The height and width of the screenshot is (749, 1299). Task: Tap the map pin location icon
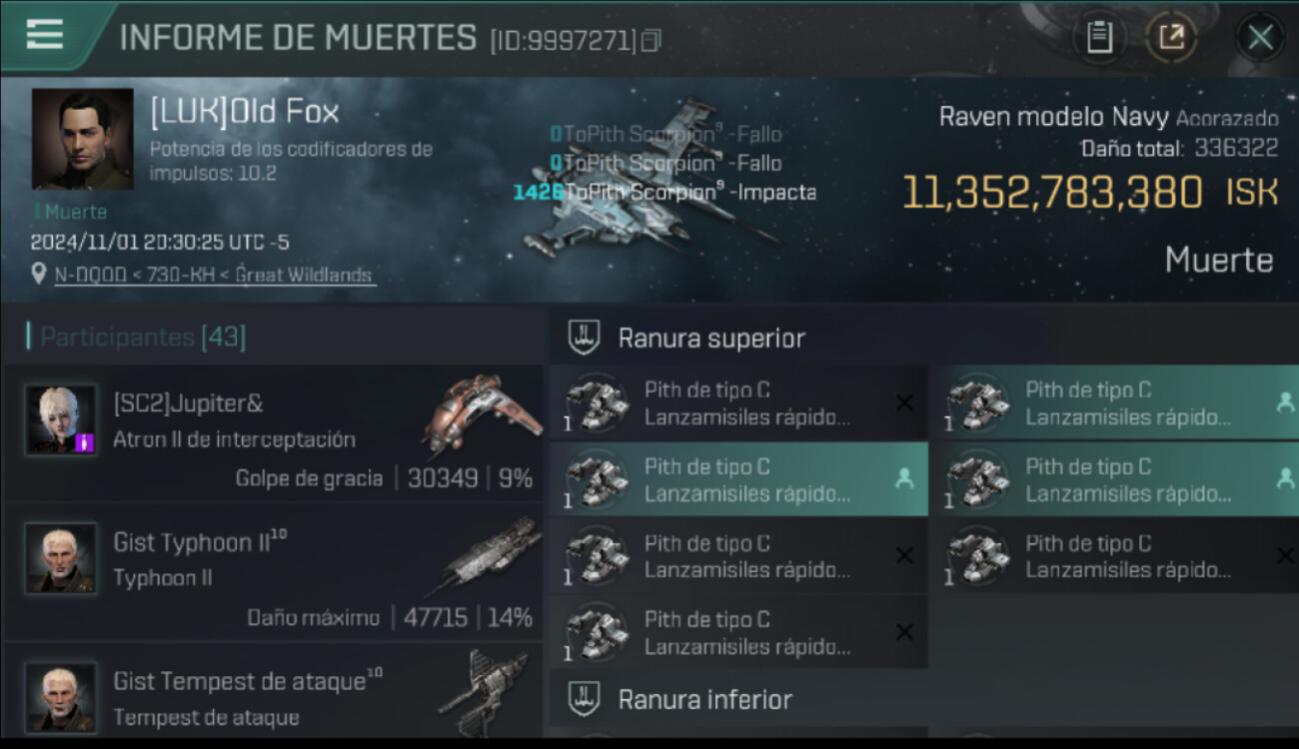(x=39, y=275)
